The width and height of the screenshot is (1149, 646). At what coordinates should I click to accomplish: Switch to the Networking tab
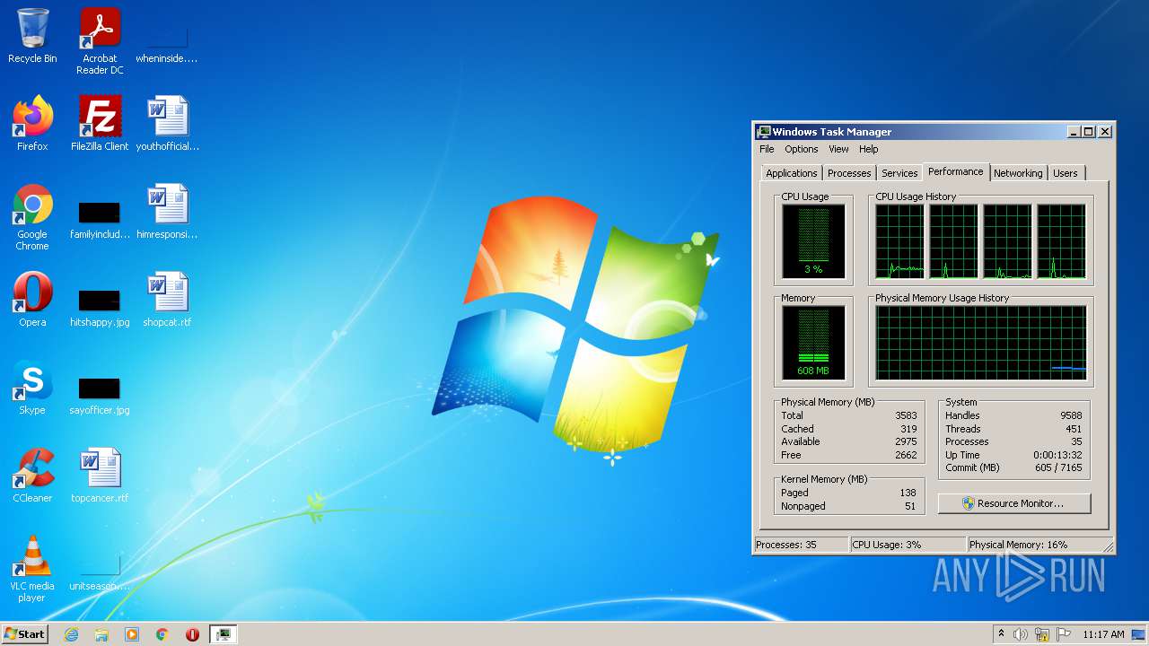tap(1018, 173)
